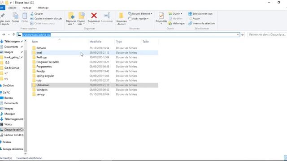Select Disque local (C:) in sidebar

coord(12,130)
